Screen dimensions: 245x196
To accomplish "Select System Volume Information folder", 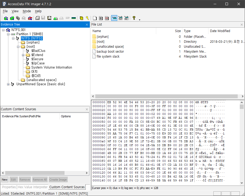I will tap(51, 67).
